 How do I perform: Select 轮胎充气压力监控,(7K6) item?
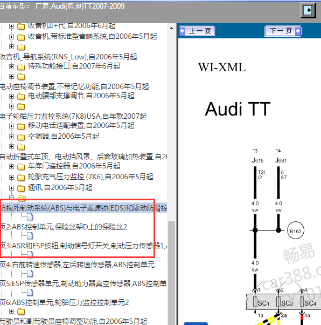pyautogui.click(x=90, y=177)
